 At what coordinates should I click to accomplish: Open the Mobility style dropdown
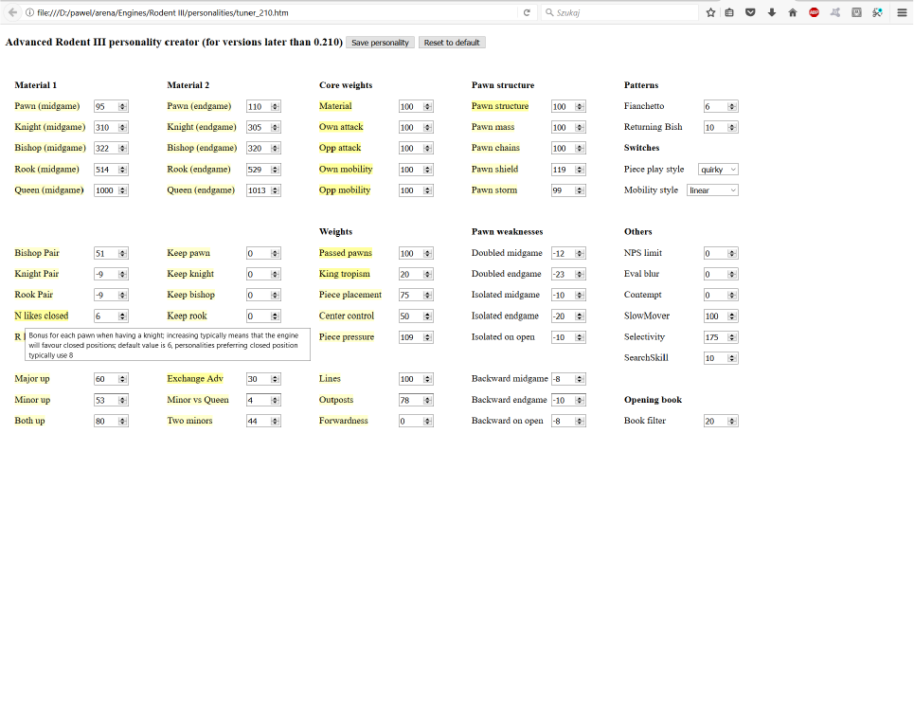tap(712, 190)
